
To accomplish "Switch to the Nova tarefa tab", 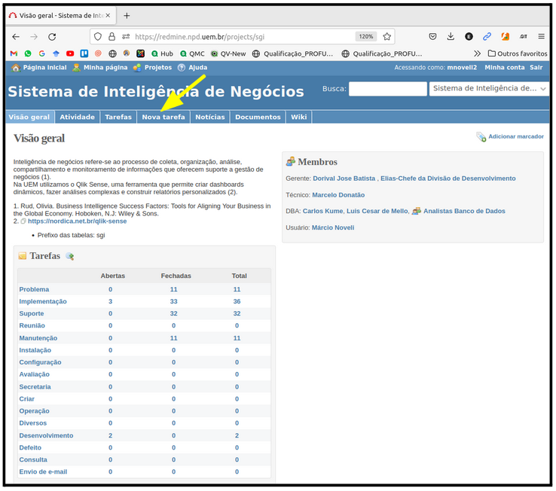I will (163, 117).
